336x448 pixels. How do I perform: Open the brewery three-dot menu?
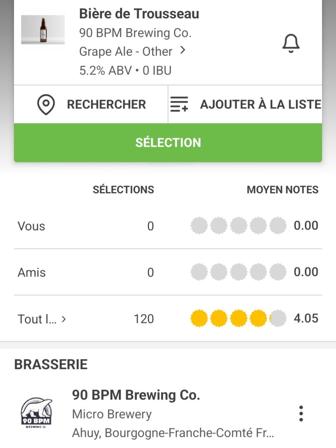(301, 413)
